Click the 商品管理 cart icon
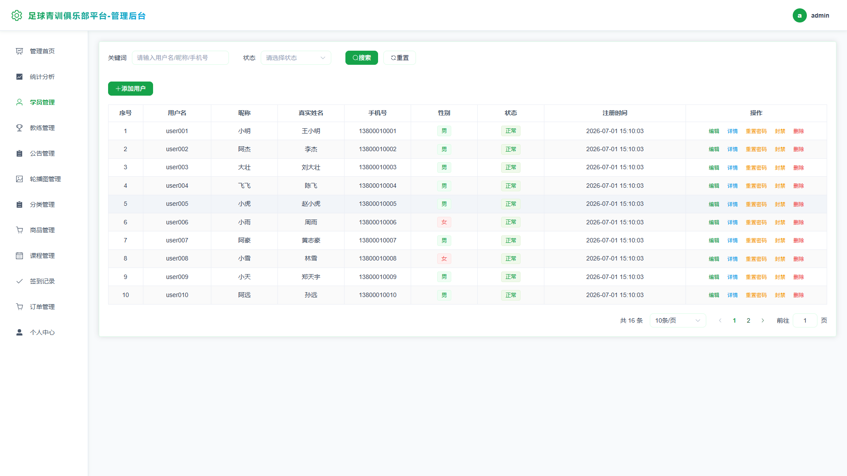 click(19, 230)
